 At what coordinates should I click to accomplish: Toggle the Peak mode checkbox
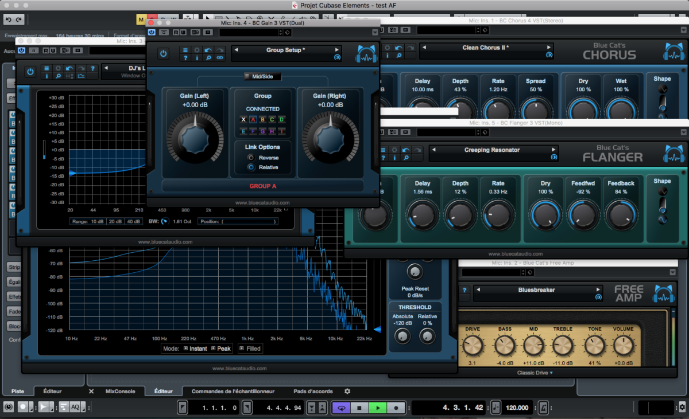click(214, 348)
